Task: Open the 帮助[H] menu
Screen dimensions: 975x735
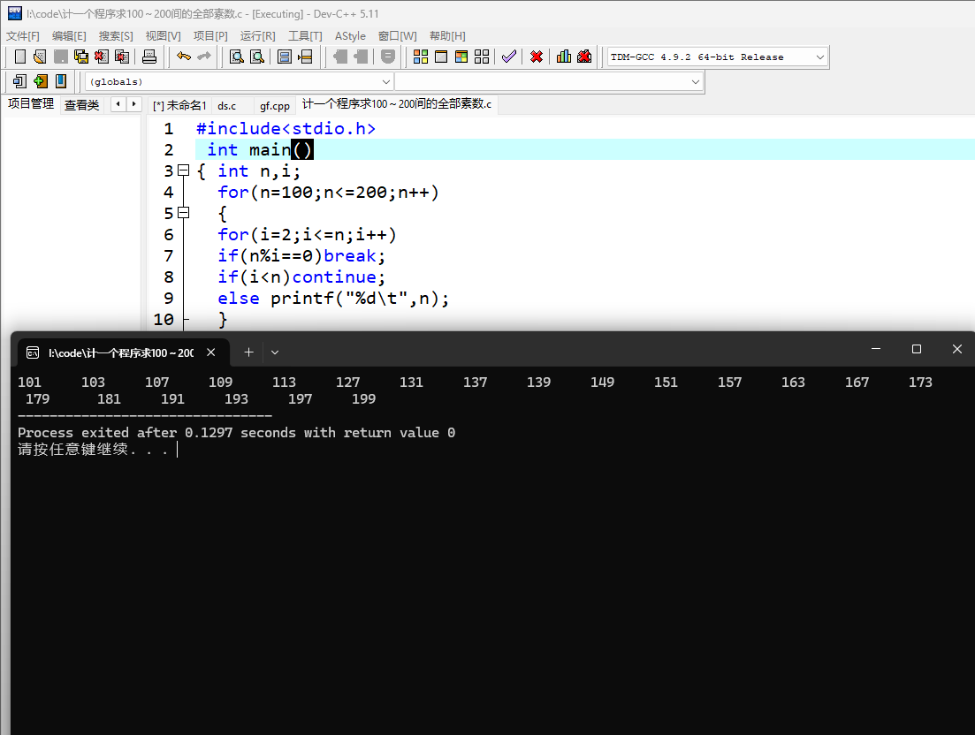Action: 447,36
